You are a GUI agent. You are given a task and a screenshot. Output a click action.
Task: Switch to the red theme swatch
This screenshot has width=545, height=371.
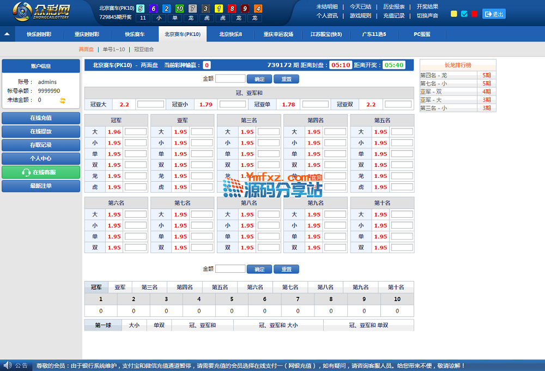(x=475, y=14)
